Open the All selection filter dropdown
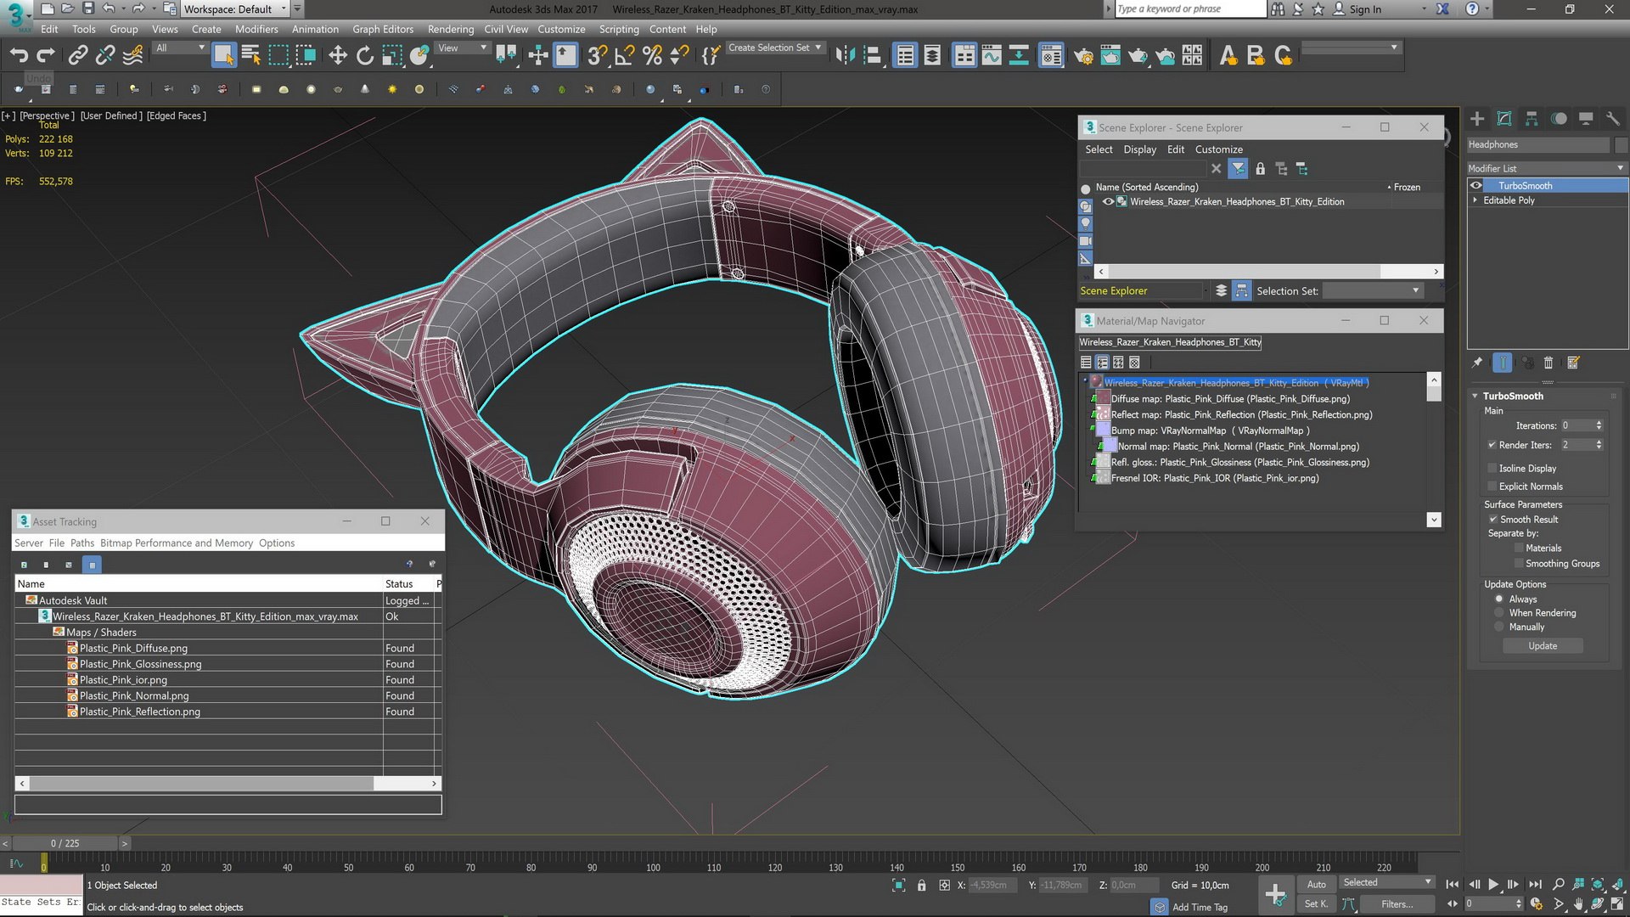The height and width of the screenshot is (917, 1630). click(x=180, y=48)
